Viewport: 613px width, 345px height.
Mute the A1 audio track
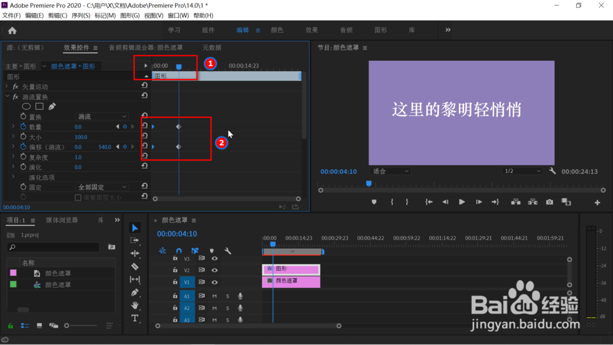point(215,296)
